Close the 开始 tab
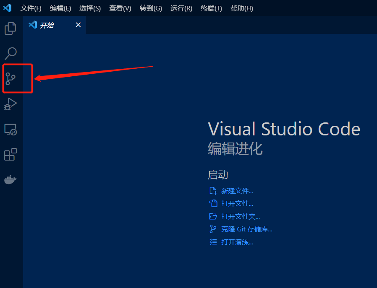Viewport: 377px width, 288px height. [x=78, y=25]
